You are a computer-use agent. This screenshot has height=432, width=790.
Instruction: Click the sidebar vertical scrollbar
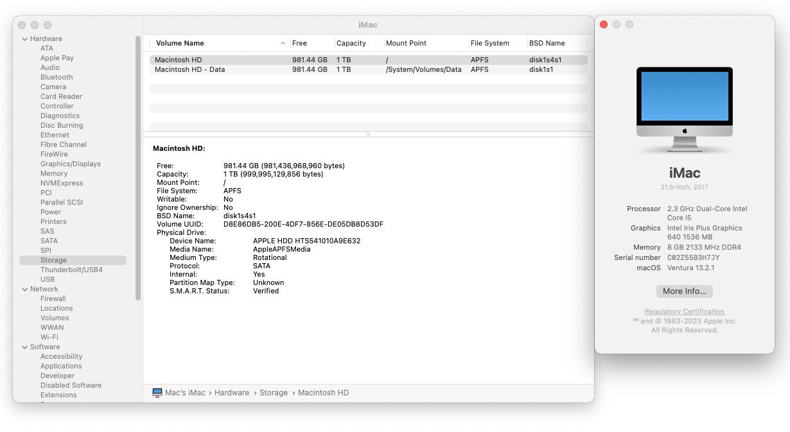(138, 167)
